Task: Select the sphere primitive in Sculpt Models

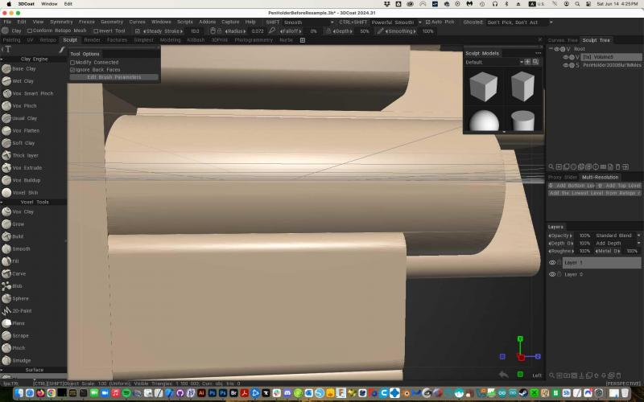Action: click(x=485, y=121)
